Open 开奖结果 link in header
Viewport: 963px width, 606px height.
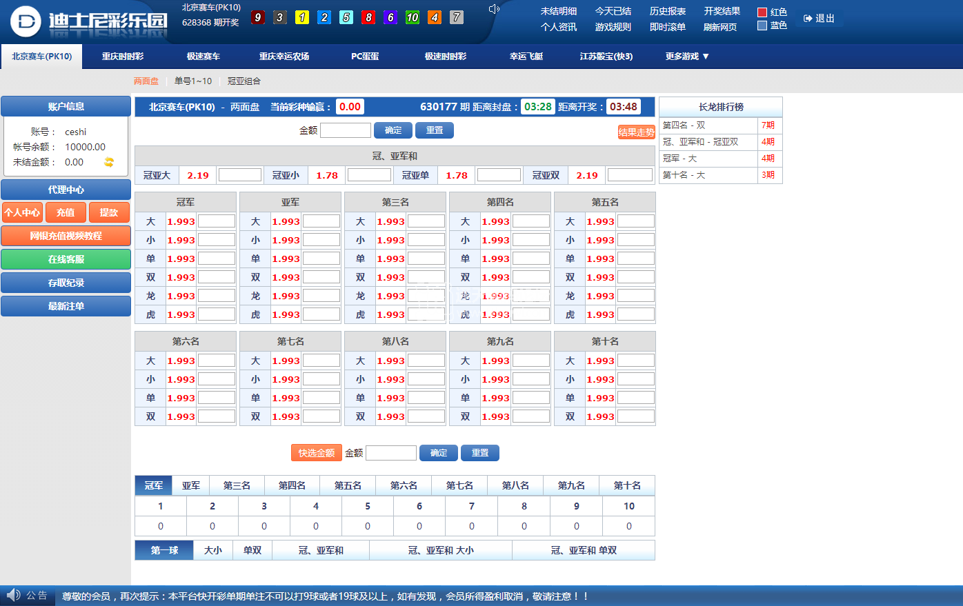(722, 11)
